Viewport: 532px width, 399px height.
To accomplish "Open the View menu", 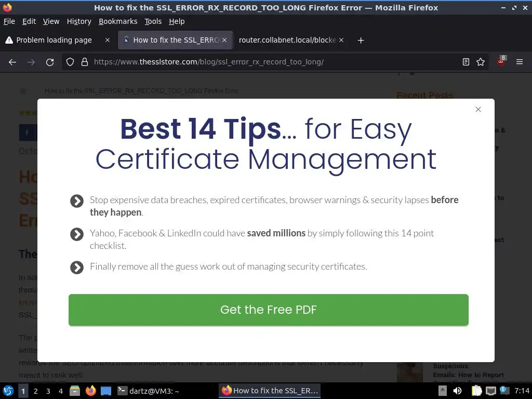I will (x=51, y=21).
